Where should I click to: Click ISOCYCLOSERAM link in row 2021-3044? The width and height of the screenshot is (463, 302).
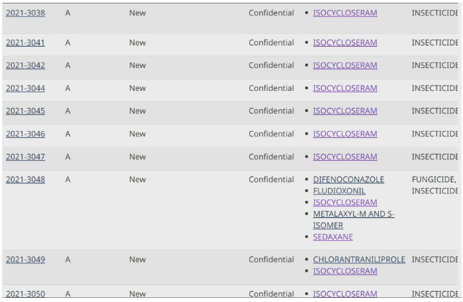(345, 88)
